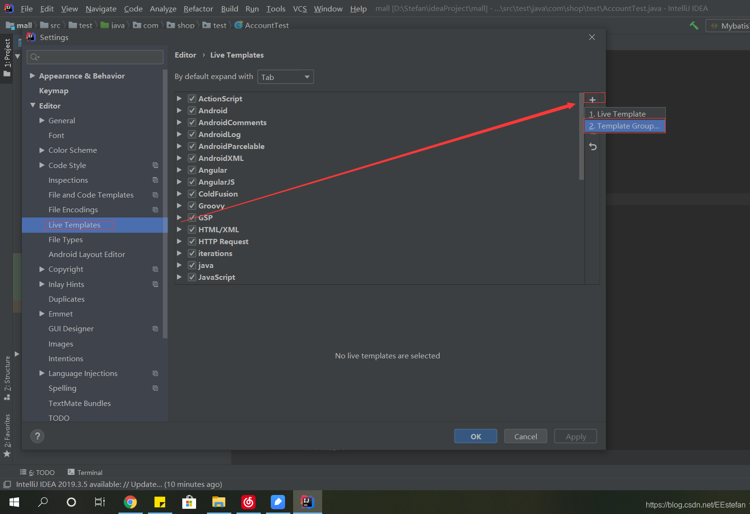Expand the Inlay Hints node
Viewport: 750px width, 514px height.
point(42,284)
